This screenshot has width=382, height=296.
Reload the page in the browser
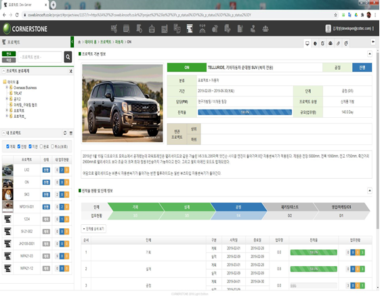[17, 15]
